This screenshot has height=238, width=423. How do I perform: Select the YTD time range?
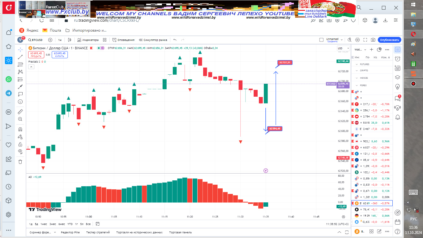pos(70,224)
